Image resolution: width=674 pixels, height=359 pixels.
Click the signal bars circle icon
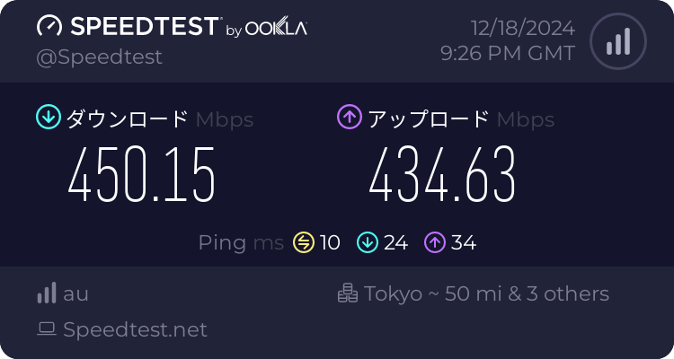click(x=617, y=41)
